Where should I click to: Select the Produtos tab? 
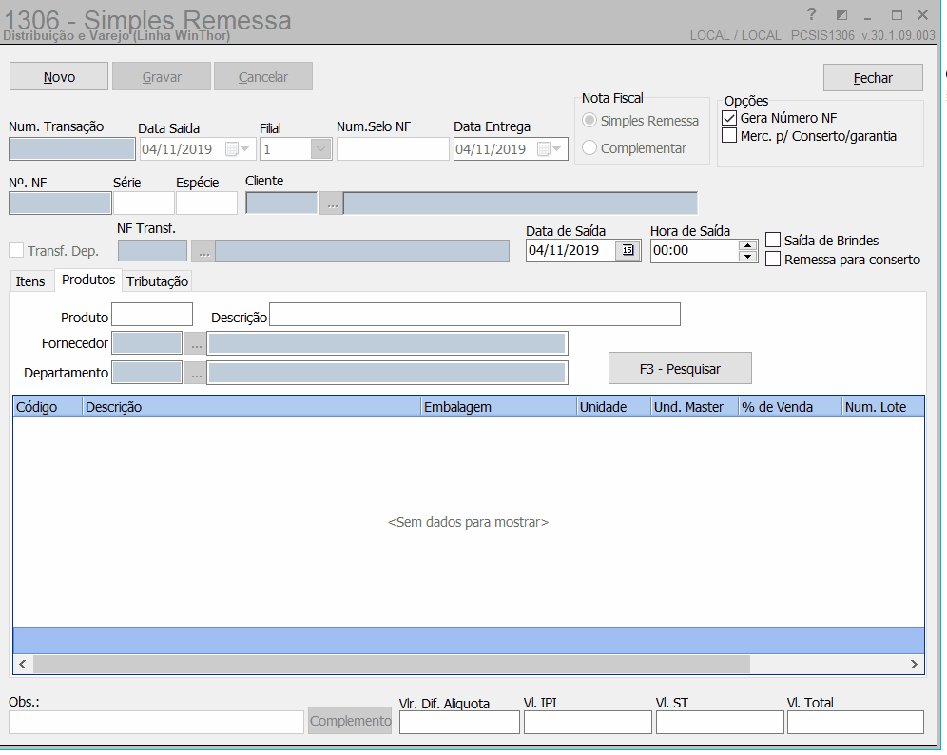[88, 281]
